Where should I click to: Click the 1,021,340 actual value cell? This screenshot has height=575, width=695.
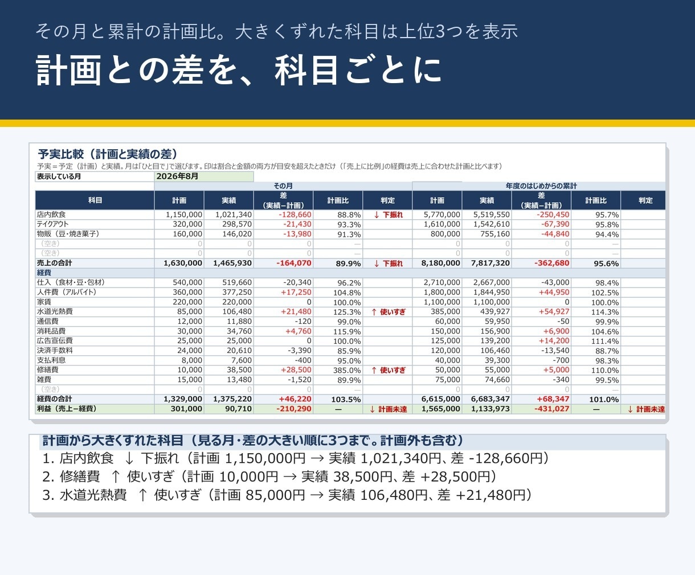pos(228,215)
